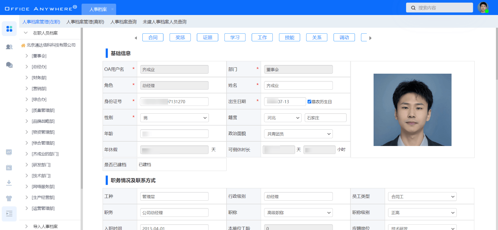Open the clipboard/tasks icon in sidebar
The width and height of the screenshot is (498, 230).
click(9, 167)
